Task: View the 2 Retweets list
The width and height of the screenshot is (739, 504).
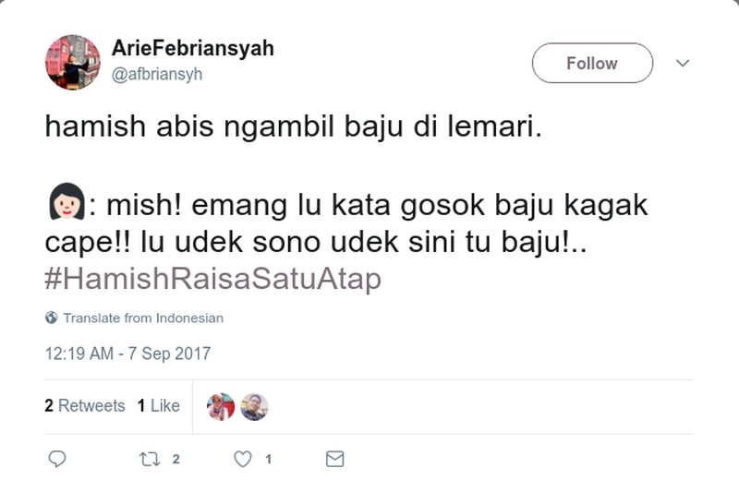Action: point(84,406)
